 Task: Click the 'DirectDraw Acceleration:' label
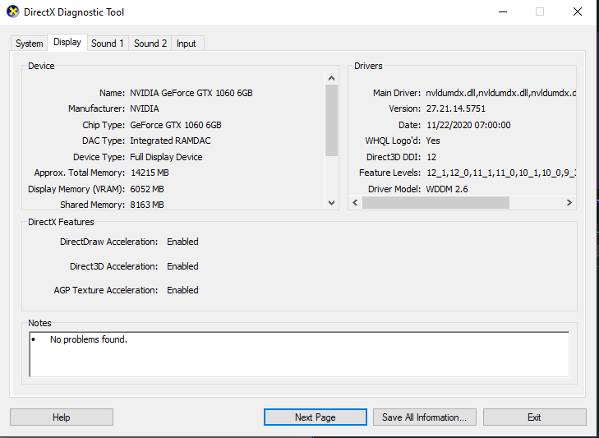click(109, 242)
